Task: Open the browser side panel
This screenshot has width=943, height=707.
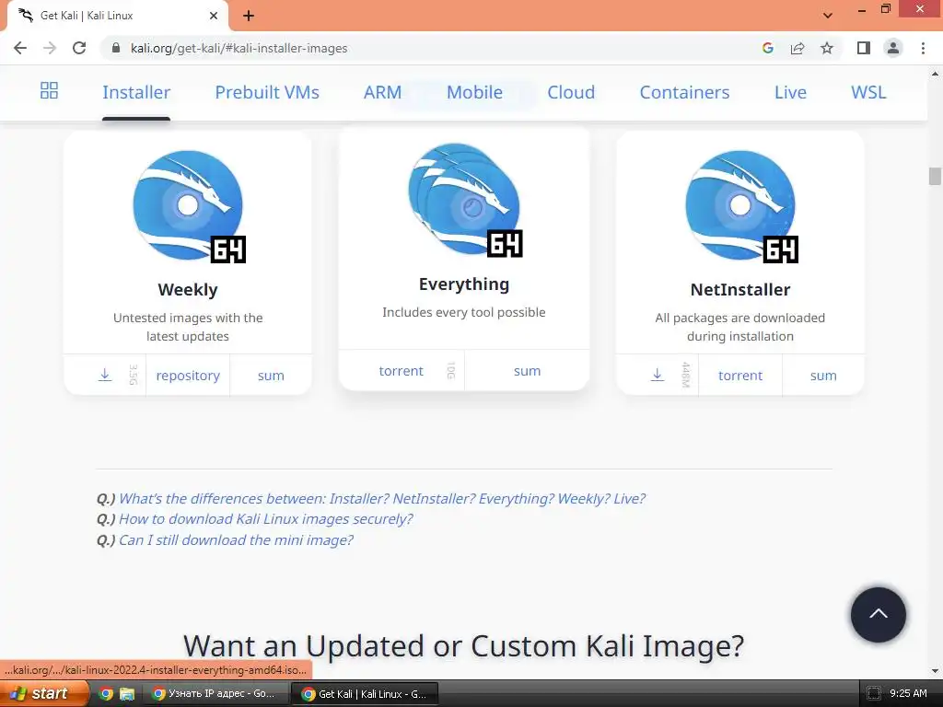Action: click(864, 48)
